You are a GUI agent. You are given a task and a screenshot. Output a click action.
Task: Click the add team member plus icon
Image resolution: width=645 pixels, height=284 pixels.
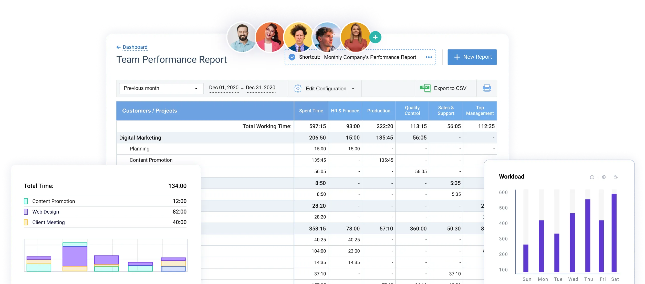point(375,37)
